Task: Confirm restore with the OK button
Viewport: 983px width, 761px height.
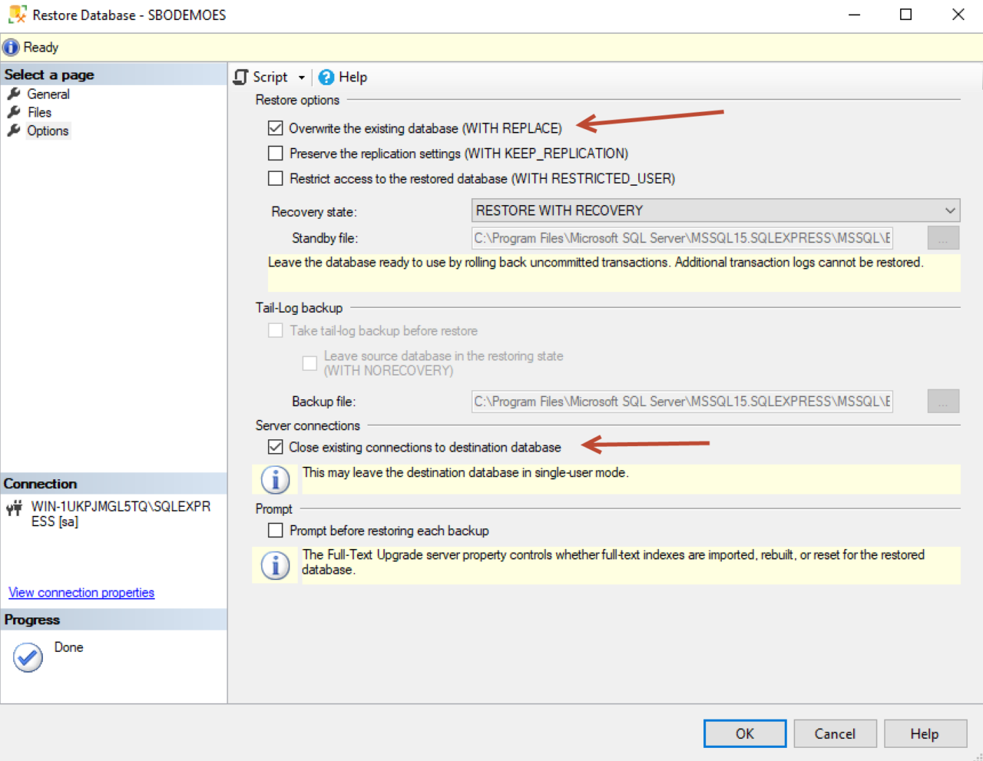Action: point(744,733)
